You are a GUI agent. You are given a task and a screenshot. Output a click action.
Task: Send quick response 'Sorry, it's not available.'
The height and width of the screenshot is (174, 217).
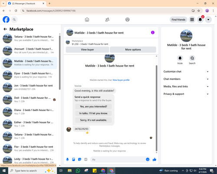click(x=93, y=120)
